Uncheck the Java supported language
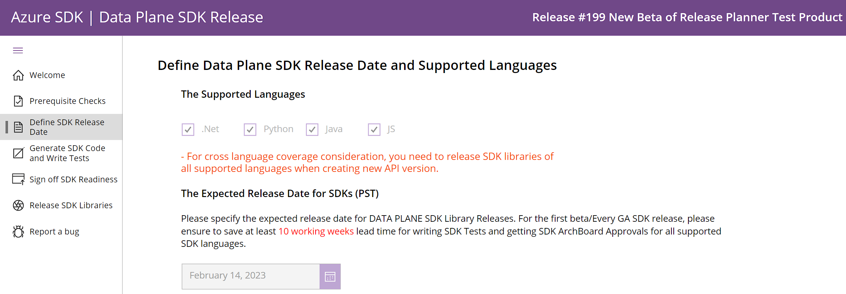The height and width of the screenshot is (294, 846). tap(312, 129)
